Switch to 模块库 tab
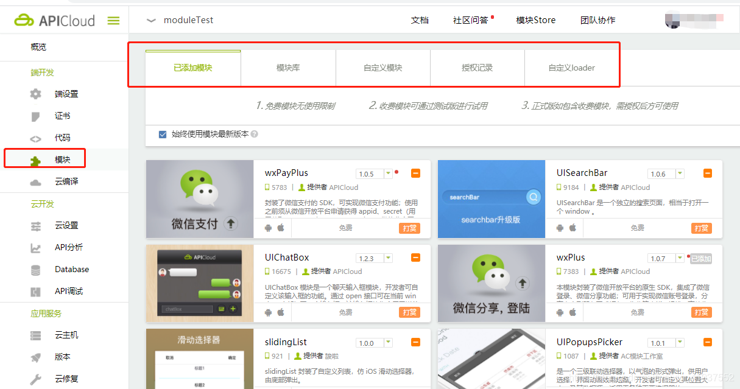This screenshot has width=740, height=389. tap(288, 68)
